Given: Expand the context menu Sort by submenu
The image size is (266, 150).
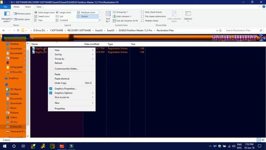Looking at the screenshot, I should (x=71, y=55).
